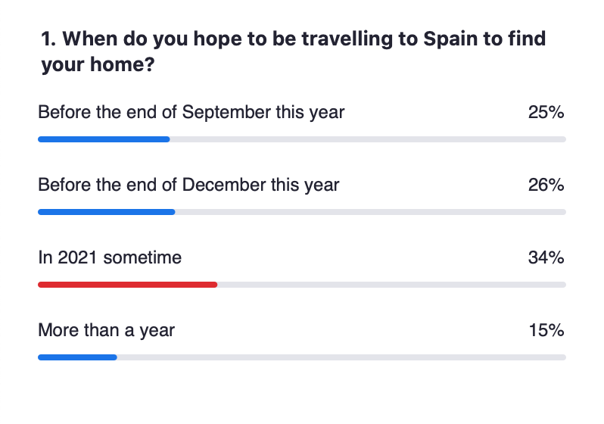Select the 'More than a year' option
604x424 pixels.
pos(106,330)
